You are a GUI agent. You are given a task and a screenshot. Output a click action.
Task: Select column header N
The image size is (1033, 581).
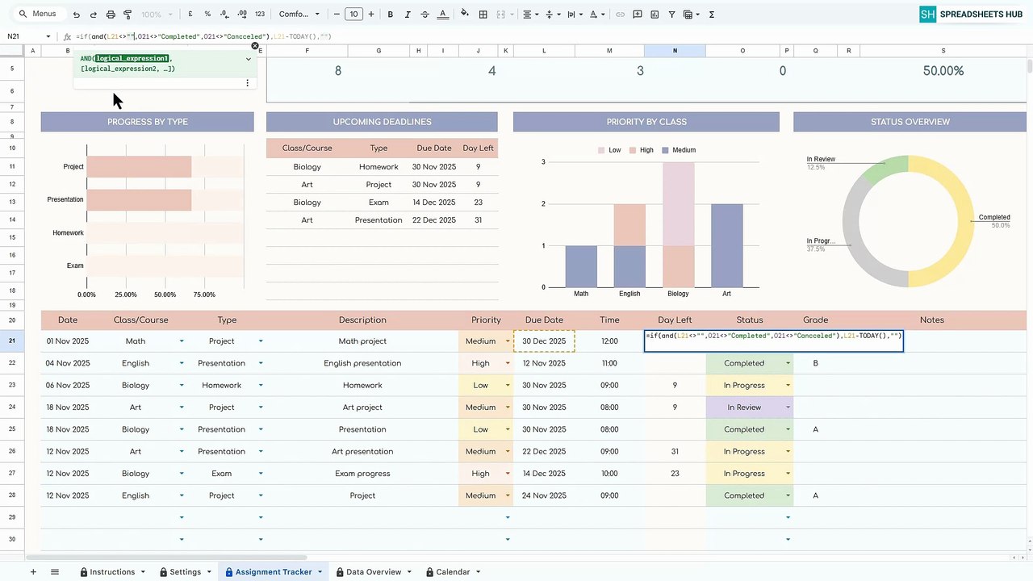tap(675, 51)
